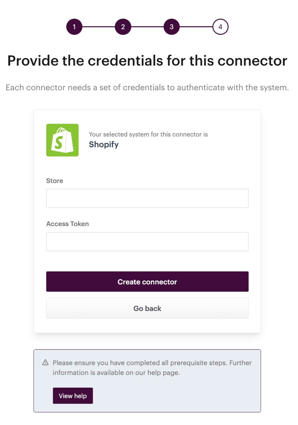Click the Access Token label
Viewport: 298px width, 425px height.
point(68,224)
